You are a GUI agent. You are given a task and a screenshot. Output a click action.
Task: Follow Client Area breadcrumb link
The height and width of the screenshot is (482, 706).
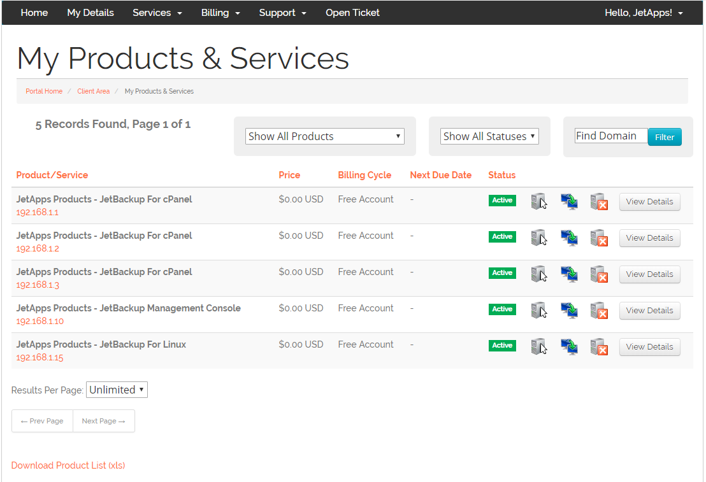93,91
